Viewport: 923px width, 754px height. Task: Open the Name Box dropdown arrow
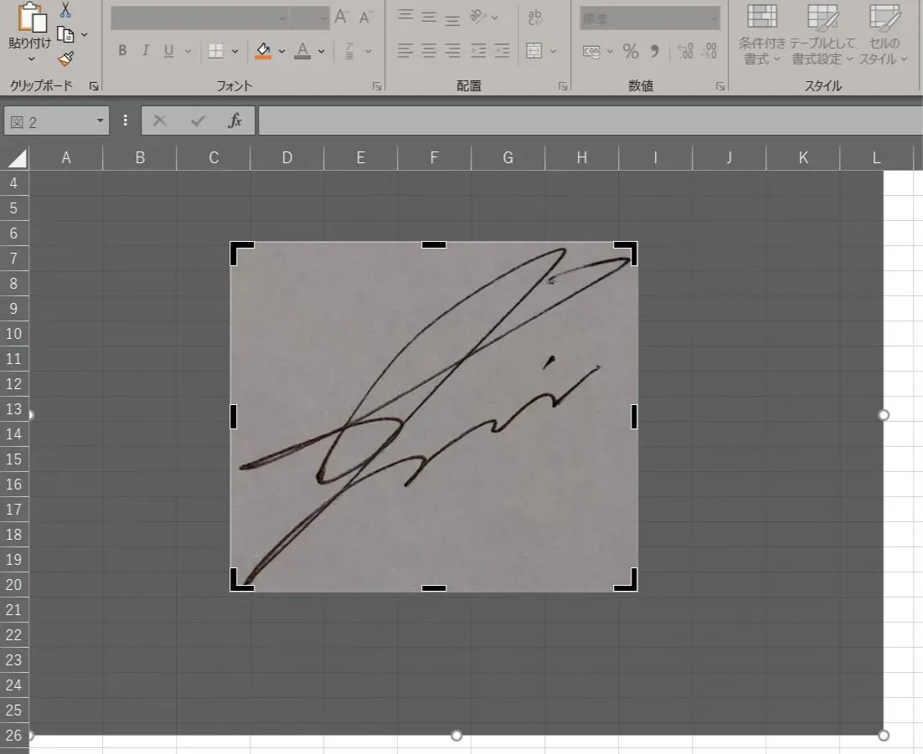(101, 121)
